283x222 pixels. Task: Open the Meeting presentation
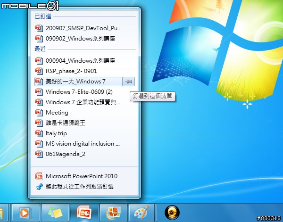click(84, 113)
